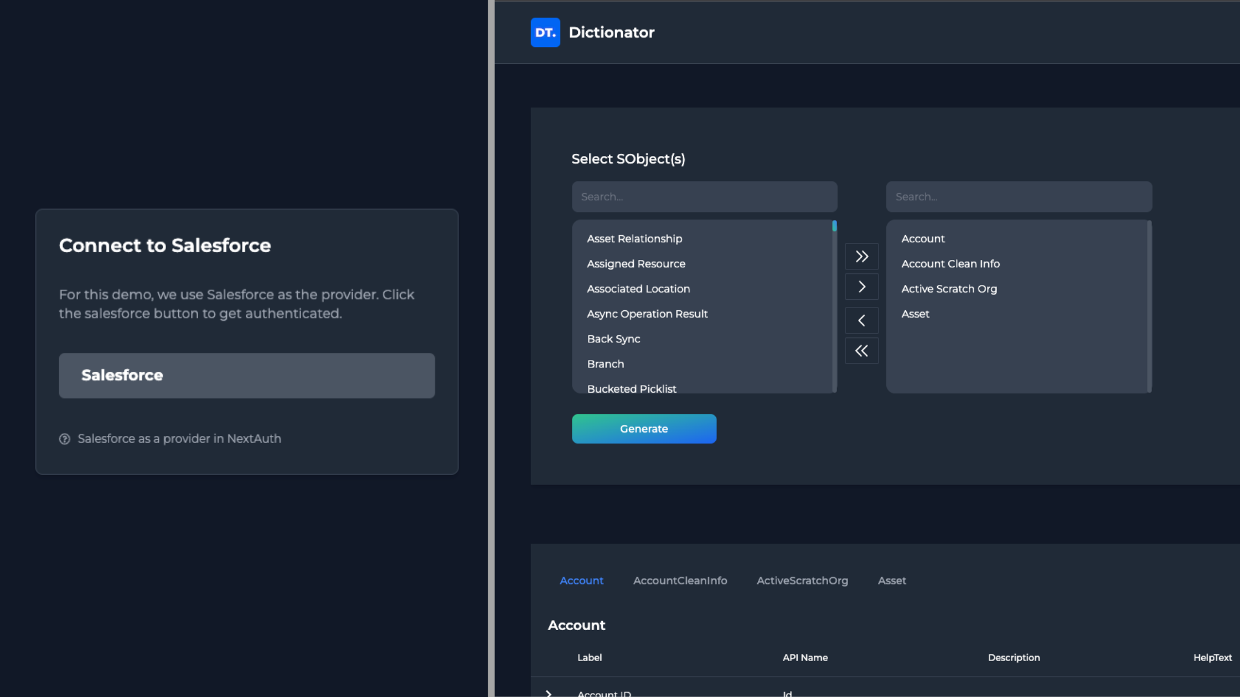
Task: Select Account in selected objects list
Action: click(923, 239)
